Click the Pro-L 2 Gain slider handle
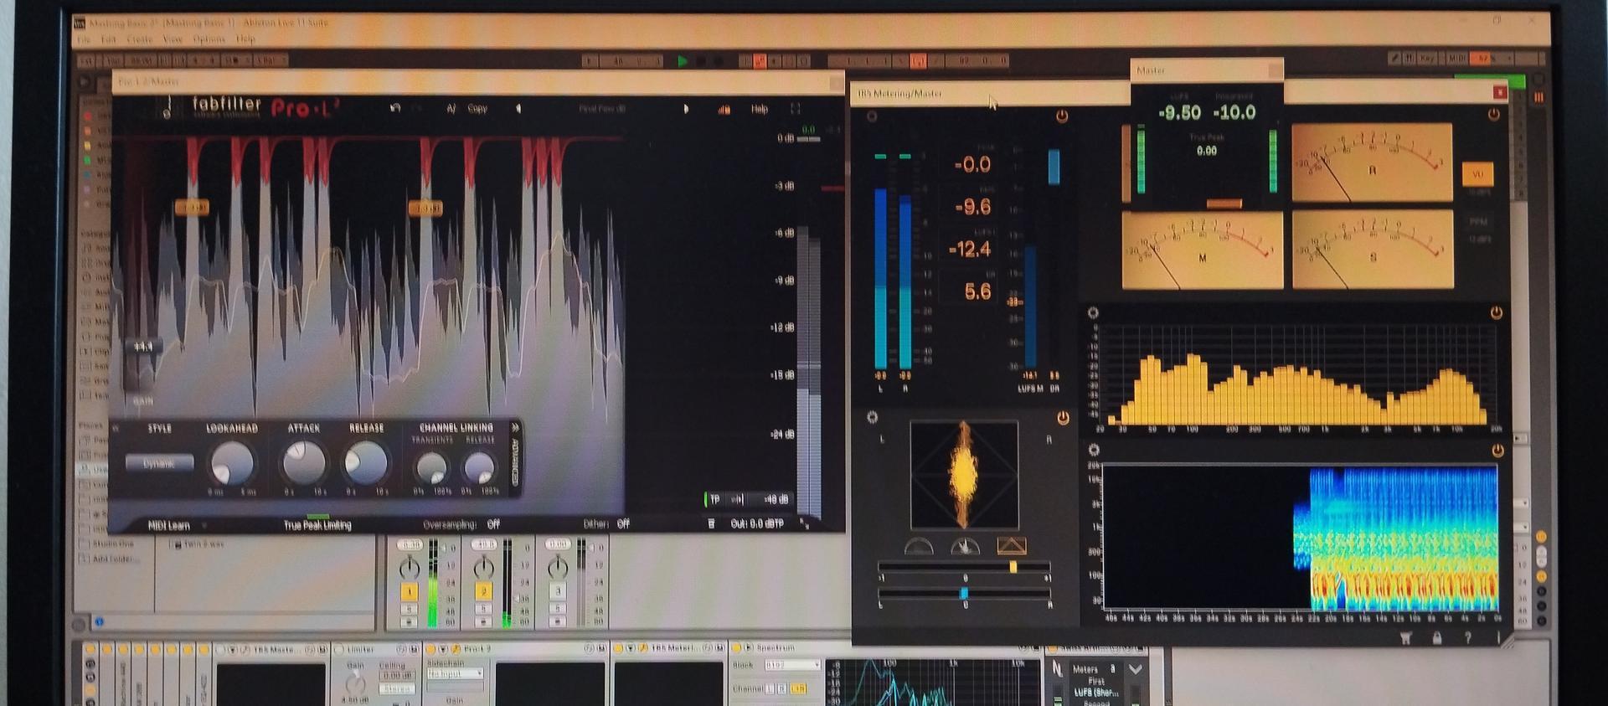This screenshot has height=706, width=1608. point(143,347)
